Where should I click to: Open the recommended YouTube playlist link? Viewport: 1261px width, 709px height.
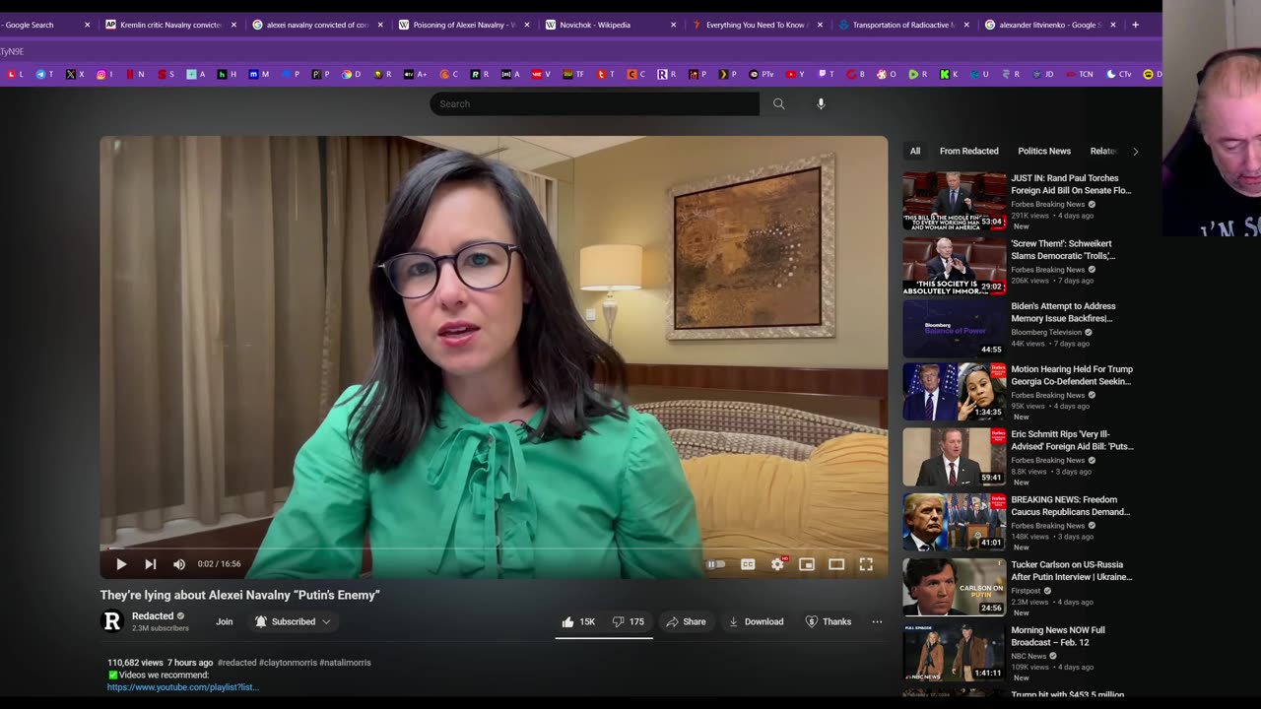pyautogui.click(x=182, y=687)
